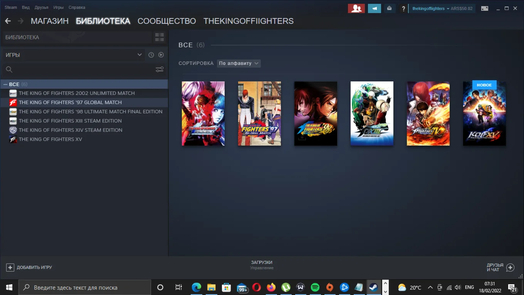Click the recent activity clock icon
Image resolution: width=524 pixels, height=295 pixels.
click(x=151, y=55)
